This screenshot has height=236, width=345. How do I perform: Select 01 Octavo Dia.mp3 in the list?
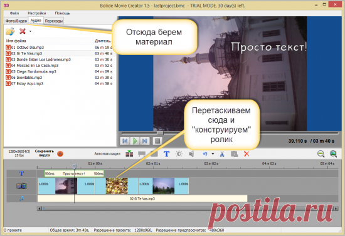tap(59, 47)
